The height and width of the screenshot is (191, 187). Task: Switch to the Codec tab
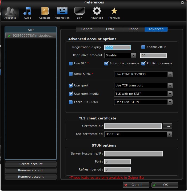[133, 29]
